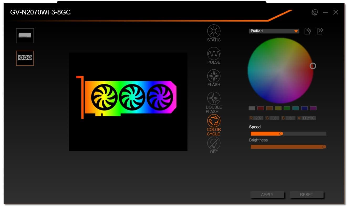The image size is (348, 207).
Task: Focus the B value field
Action: [x=290, y=118]
